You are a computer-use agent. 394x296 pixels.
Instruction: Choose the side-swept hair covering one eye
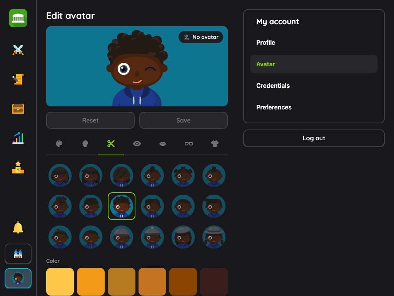click(122, 175)
